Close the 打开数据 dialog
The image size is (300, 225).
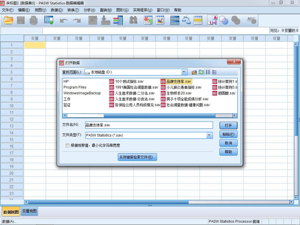pyautogui.click(x=234, y=62)
